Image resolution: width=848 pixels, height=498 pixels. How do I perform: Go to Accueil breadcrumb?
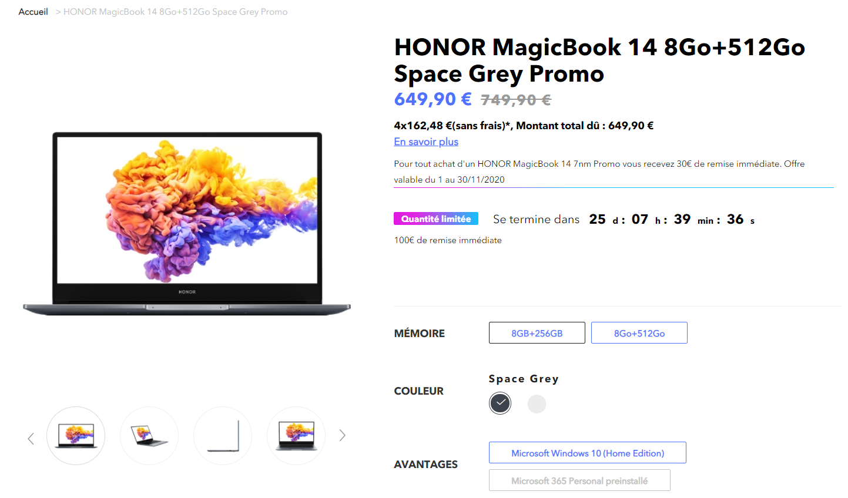pos(33,12)
